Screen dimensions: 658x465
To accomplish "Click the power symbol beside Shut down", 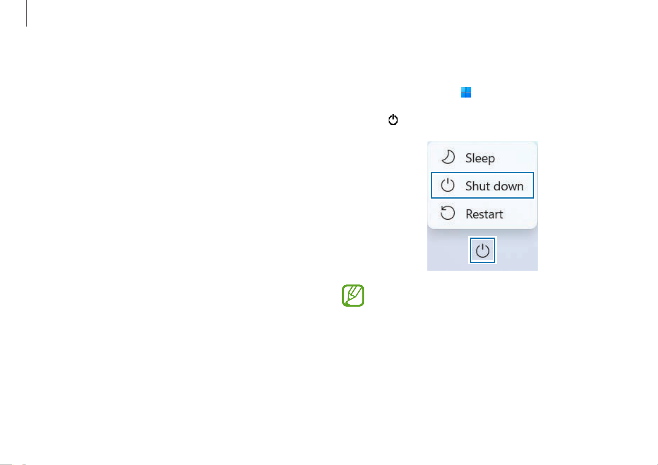I will pos(448,185).
